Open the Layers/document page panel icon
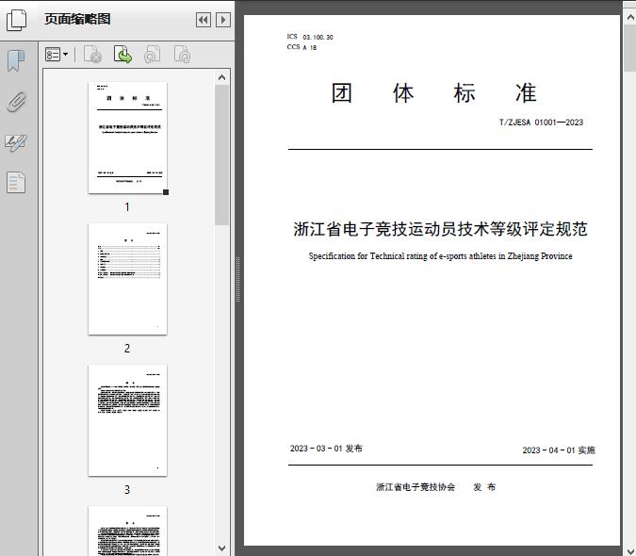Screen dimensions: 636x556 click(x=16, y=182)
